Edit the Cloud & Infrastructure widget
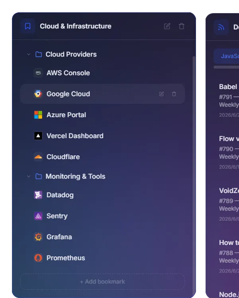Image resolution: width=239 pixels, height=298 pixels. (x=167, y=26)
